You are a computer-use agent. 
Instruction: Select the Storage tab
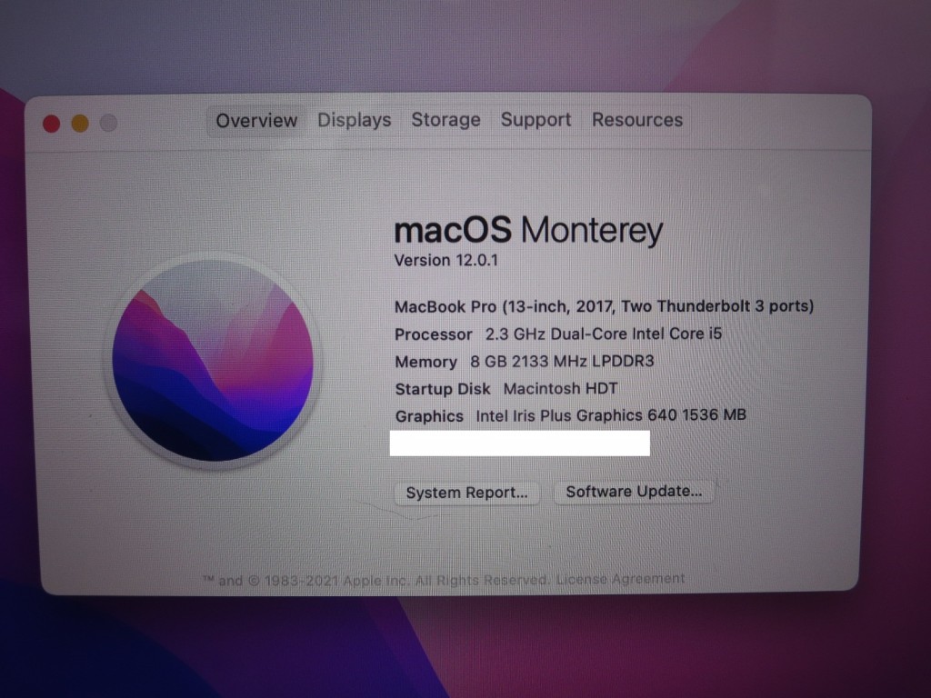tap(445, 120)
